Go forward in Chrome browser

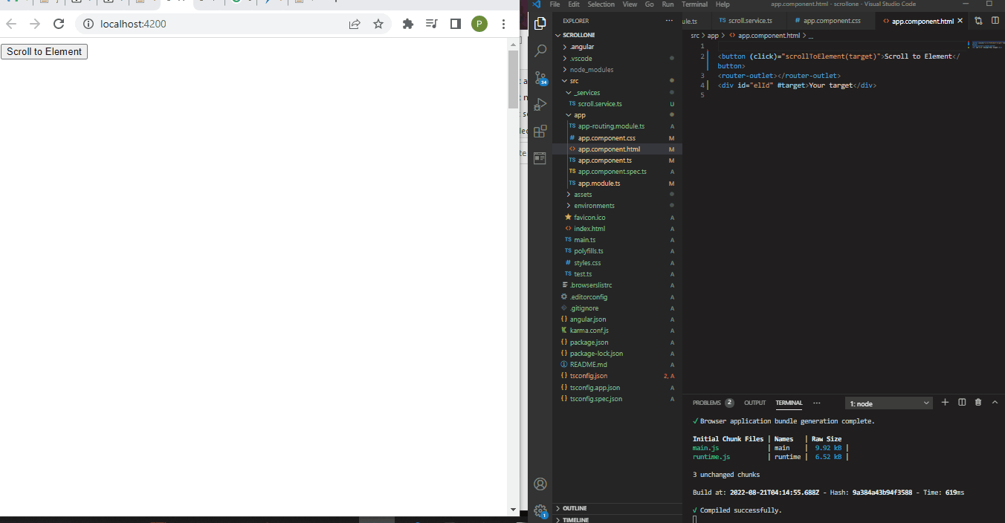point(34,24)
